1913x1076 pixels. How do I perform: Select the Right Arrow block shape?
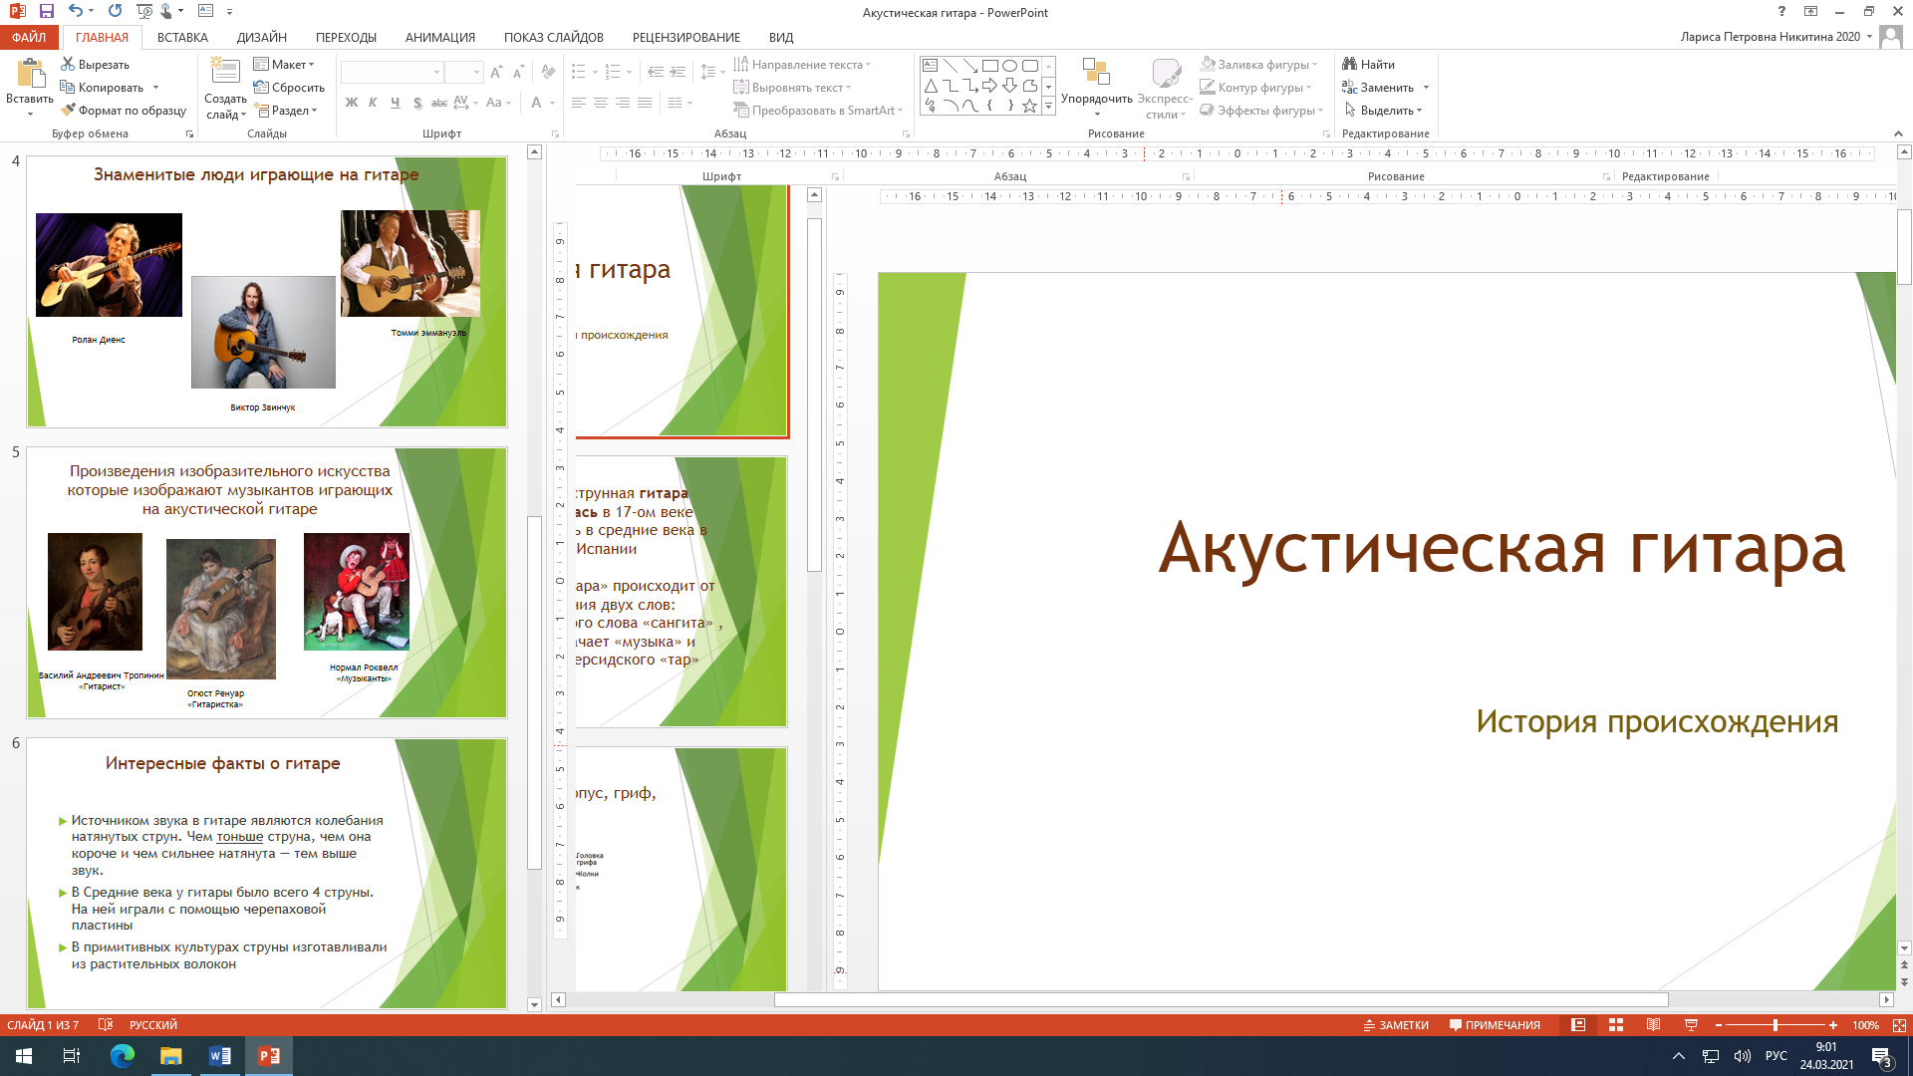tap(989, 86)
